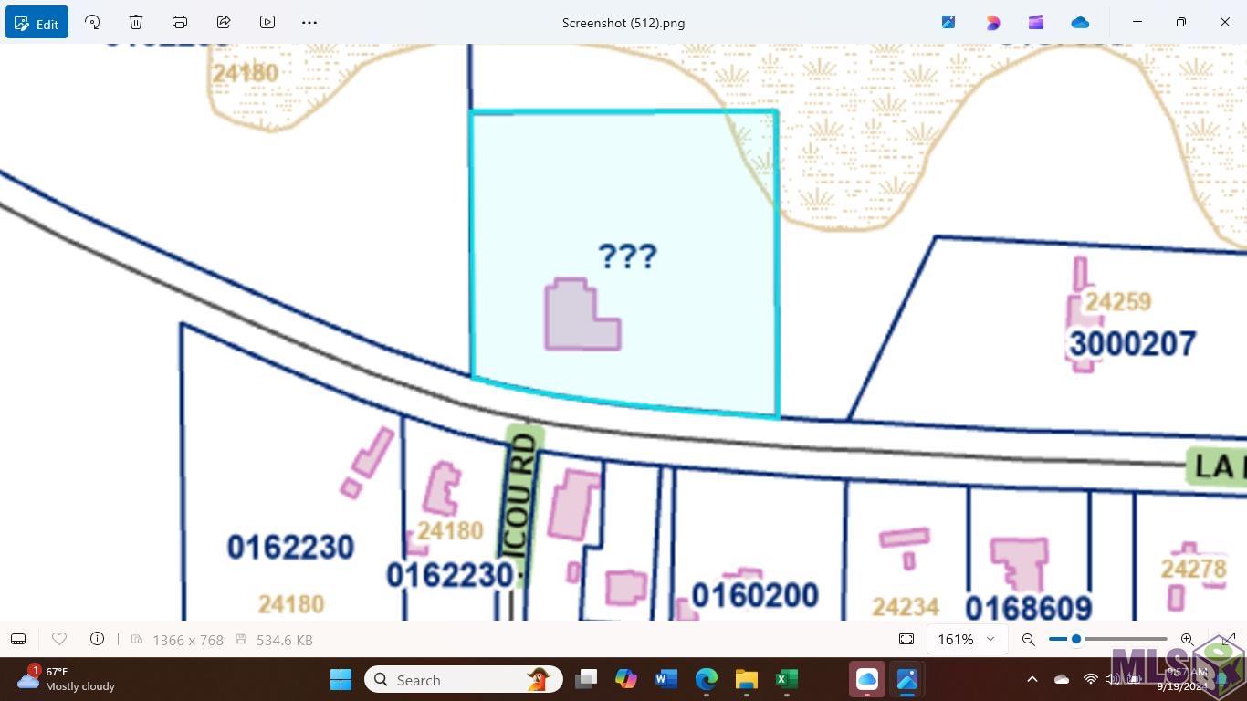Click address label 24259 on map

click(x=1118, y=301)
